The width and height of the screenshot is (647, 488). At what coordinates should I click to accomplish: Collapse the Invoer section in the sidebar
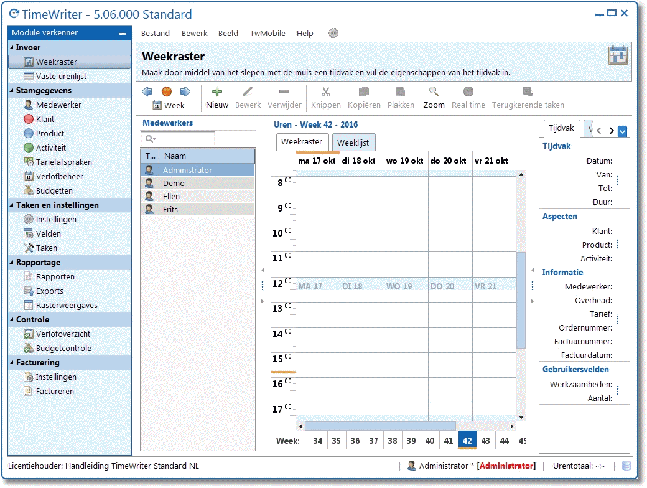(13, 47)
